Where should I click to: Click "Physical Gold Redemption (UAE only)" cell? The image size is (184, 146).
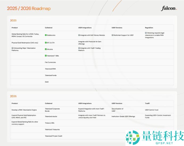point(25,43)
